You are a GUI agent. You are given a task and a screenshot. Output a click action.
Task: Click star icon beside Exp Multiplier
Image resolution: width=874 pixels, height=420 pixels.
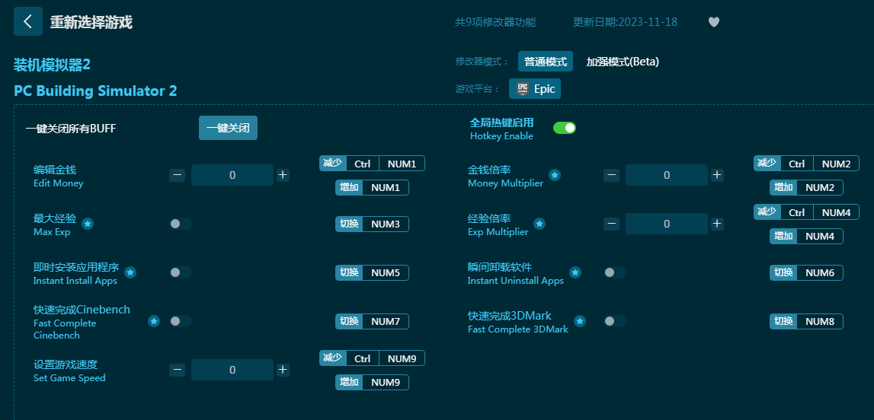(539, 224)
